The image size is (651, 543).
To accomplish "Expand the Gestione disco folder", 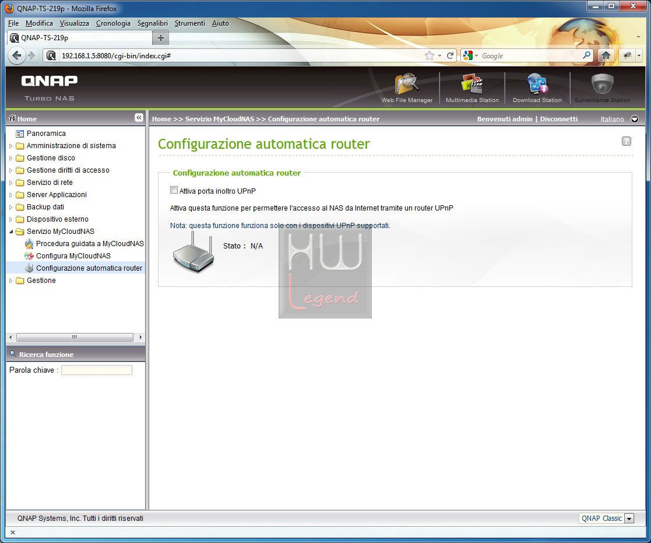I will (x=11, y=158).
